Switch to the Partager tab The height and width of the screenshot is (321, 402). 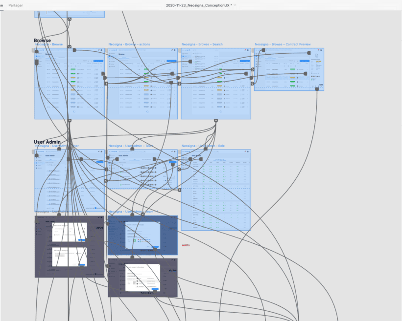pyautogui.click(x=15, y=5)
